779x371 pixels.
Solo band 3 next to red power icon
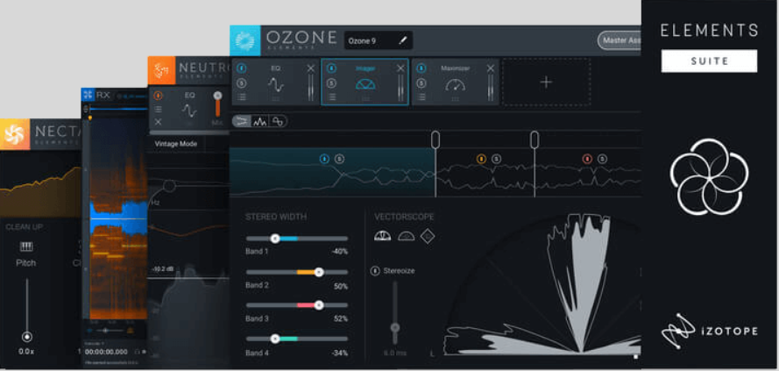[602, 159]
